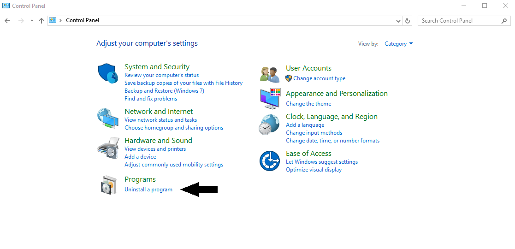Click Change date, time, or number formats

(332, 141)
